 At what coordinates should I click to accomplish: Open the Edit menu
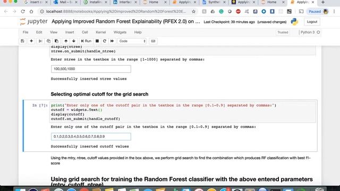tap(39, 32)
